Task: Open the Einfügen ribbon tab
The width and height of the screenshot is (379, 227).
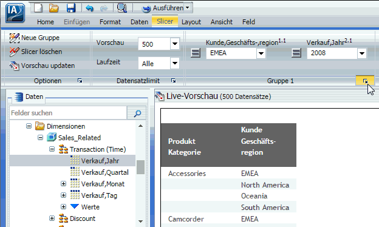Action: tap(77, 22)
